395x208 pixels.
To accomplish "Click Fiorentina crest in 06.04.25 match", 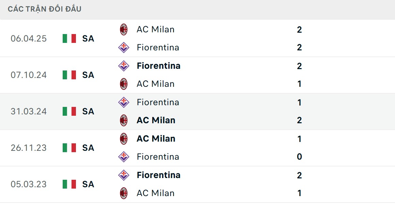I will point(124,47).
